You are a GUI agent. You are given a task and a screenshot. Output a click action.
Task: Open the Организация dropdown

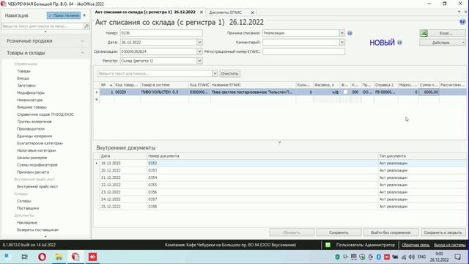tap(199, 51)
